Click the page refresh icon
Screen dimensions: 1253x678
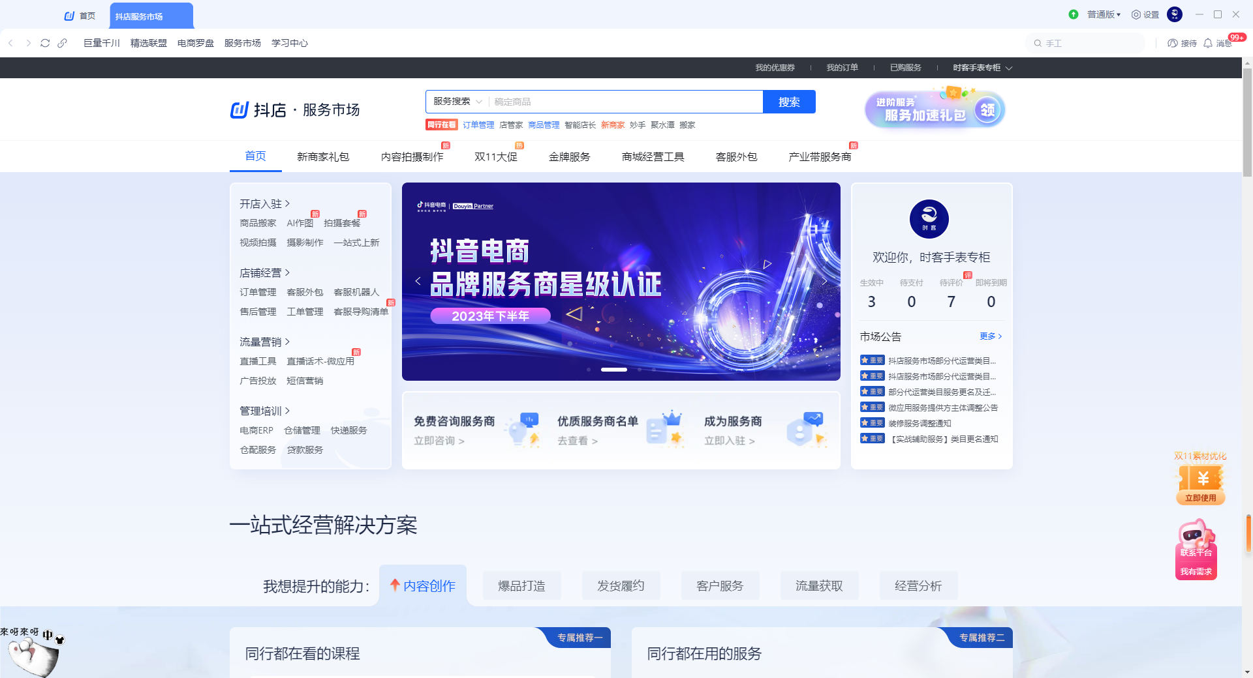(45, 43)
